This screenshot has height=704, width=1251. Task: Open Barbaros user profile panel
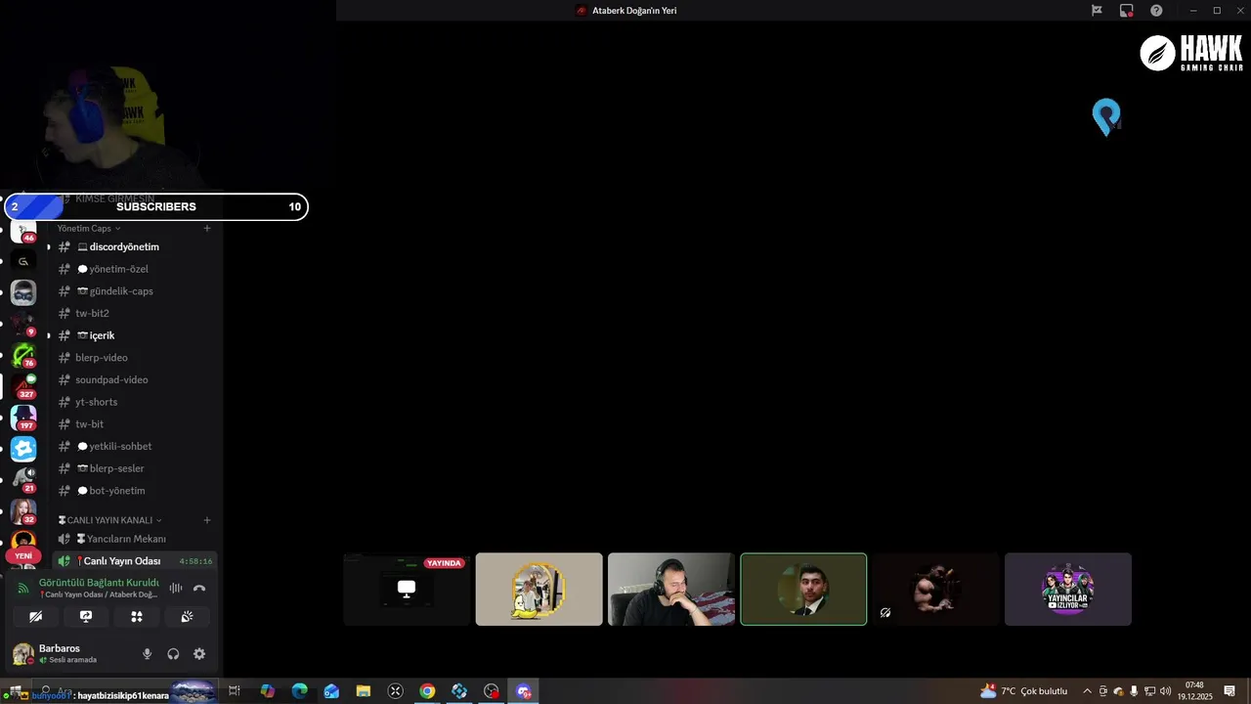coord(68,654)
